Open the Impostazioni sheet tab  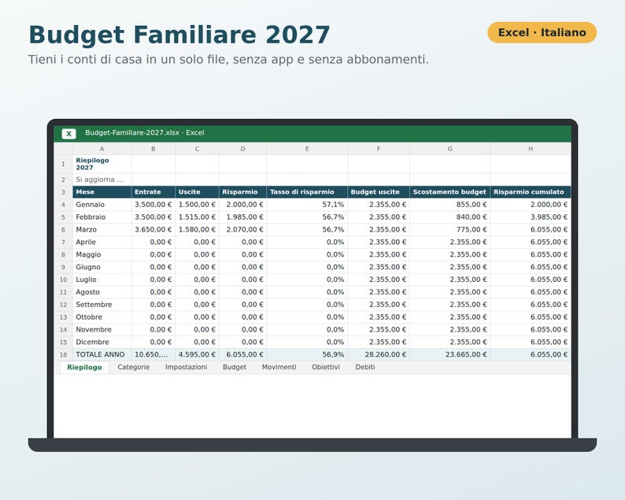point(186,367)
